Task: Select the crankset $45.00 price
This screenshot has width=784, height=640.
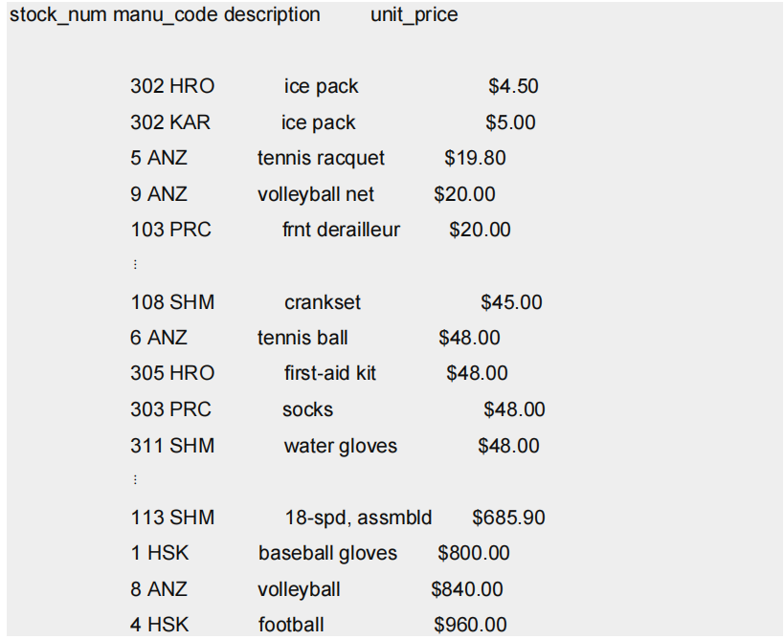Action: pyautogui.click(x=511, y=302)
